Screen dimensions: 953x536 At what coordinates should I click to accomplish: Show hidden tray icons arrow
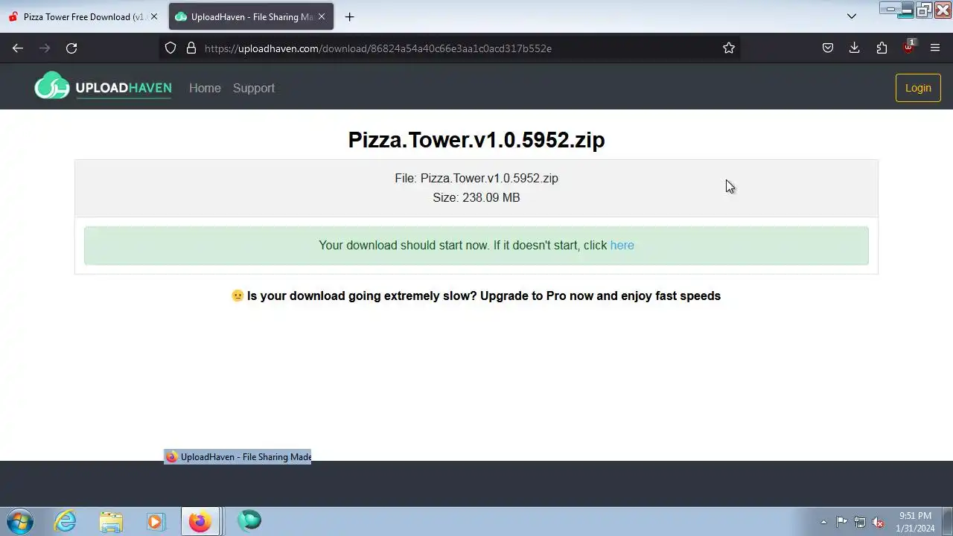[x=823, y=522]
